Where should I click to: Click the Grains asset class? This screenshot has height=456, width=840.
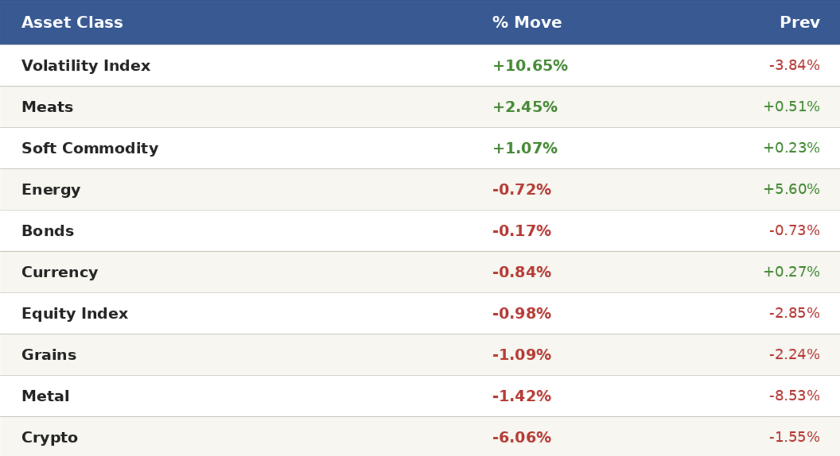49,355
